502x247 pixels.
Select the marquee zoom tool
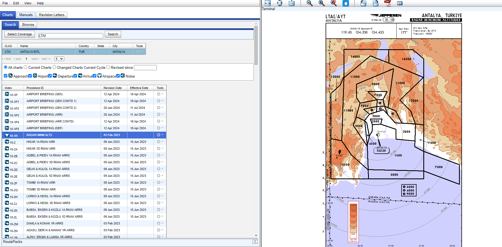333,3
